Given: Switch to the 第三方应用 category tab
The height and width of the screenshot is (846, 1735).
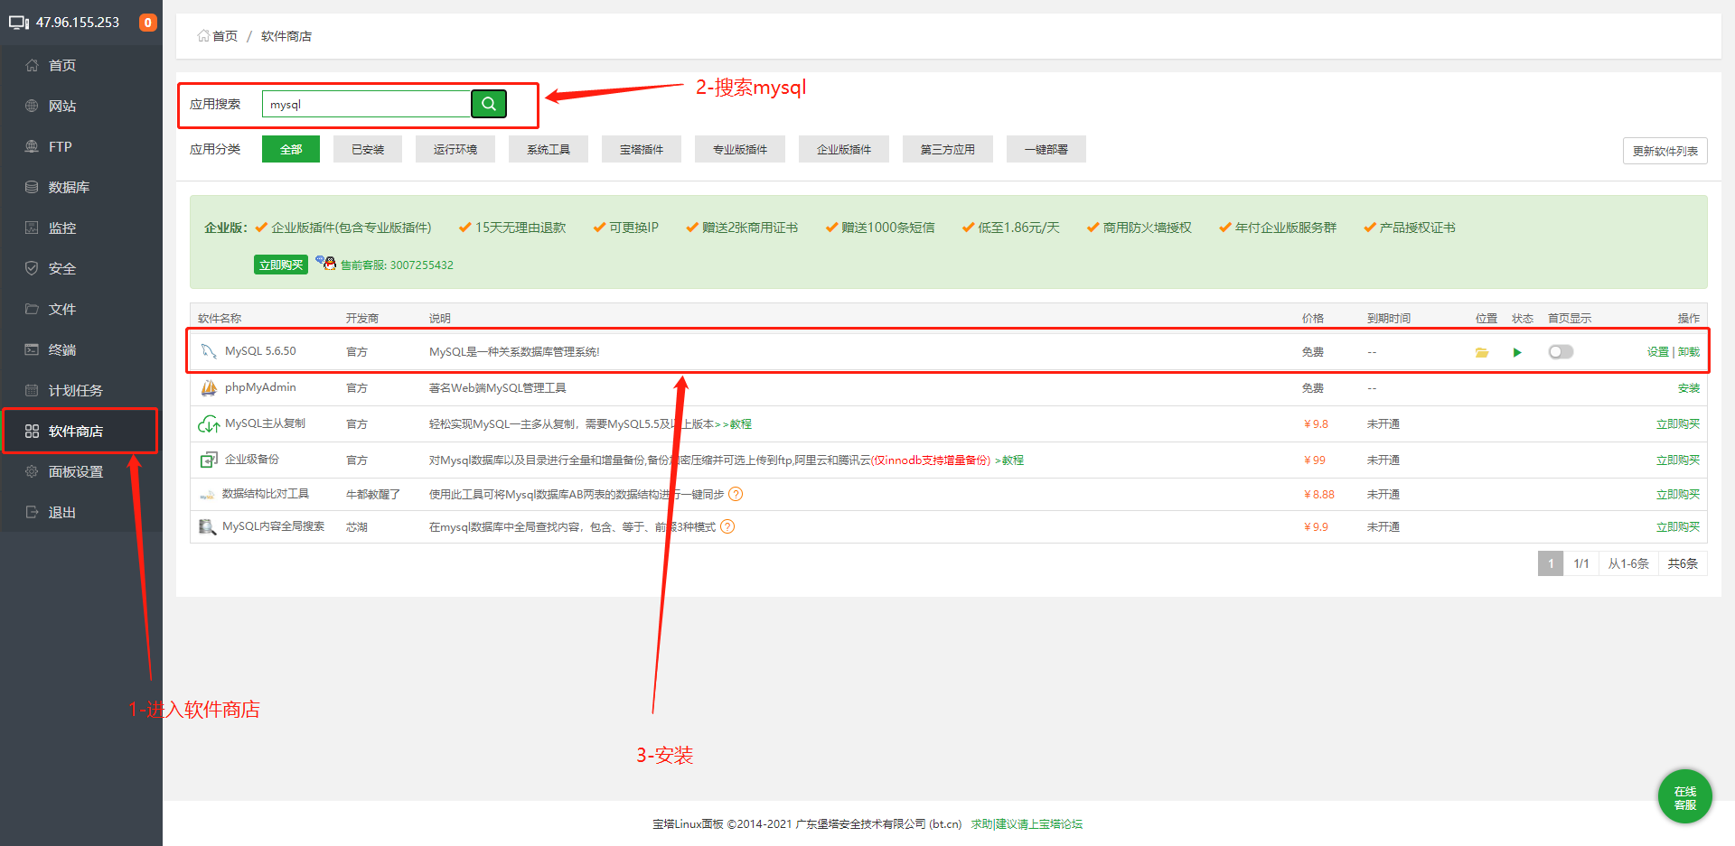Looking at the screenshot, I should (948, 149).
